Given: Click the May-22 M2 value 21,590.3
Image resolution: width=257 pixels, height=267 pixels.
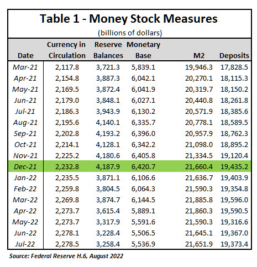Looking at the screenshot, I should [x=199, y=222].
